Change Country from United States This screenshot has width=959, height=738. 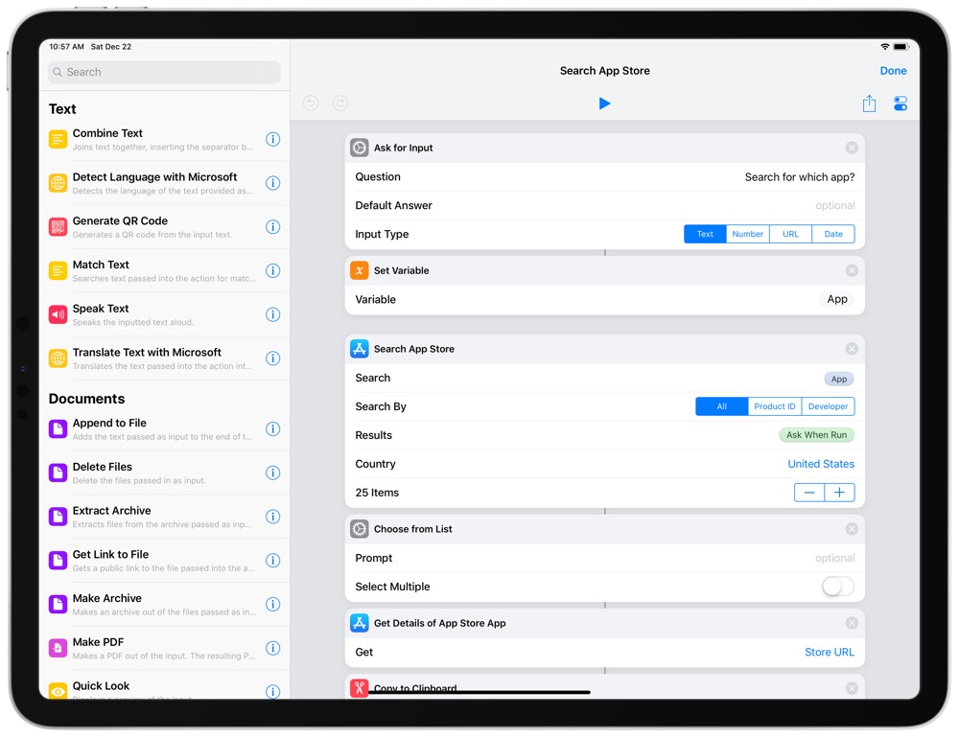click(x=821, y=464)
